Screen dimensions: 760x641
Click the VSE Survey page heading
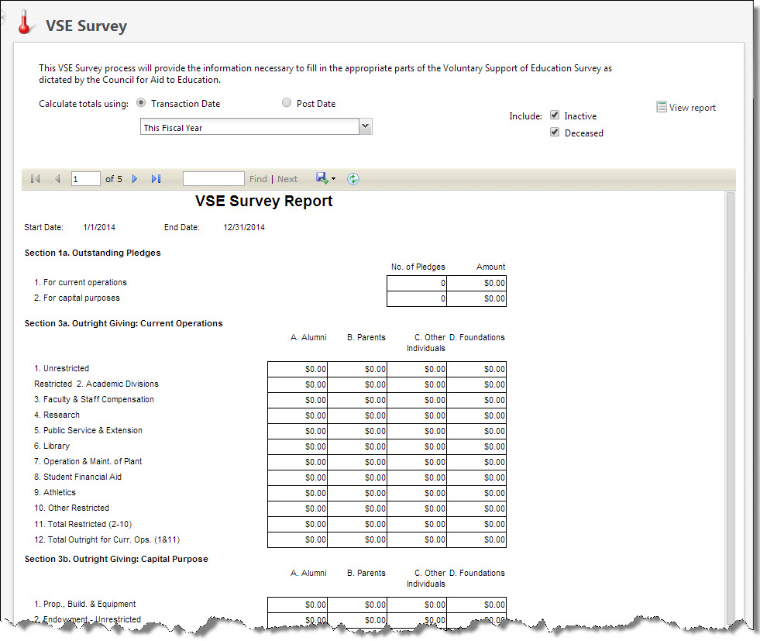tap(86, 26)
